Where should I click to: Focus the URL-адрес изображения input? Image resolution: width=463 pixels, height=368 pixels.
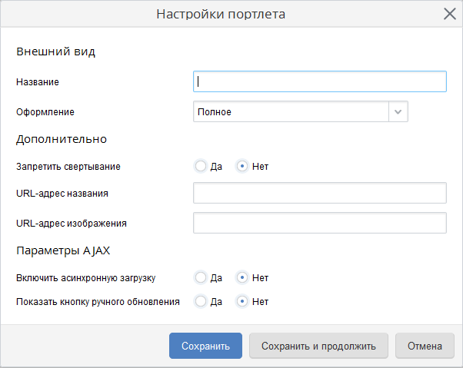319,223
